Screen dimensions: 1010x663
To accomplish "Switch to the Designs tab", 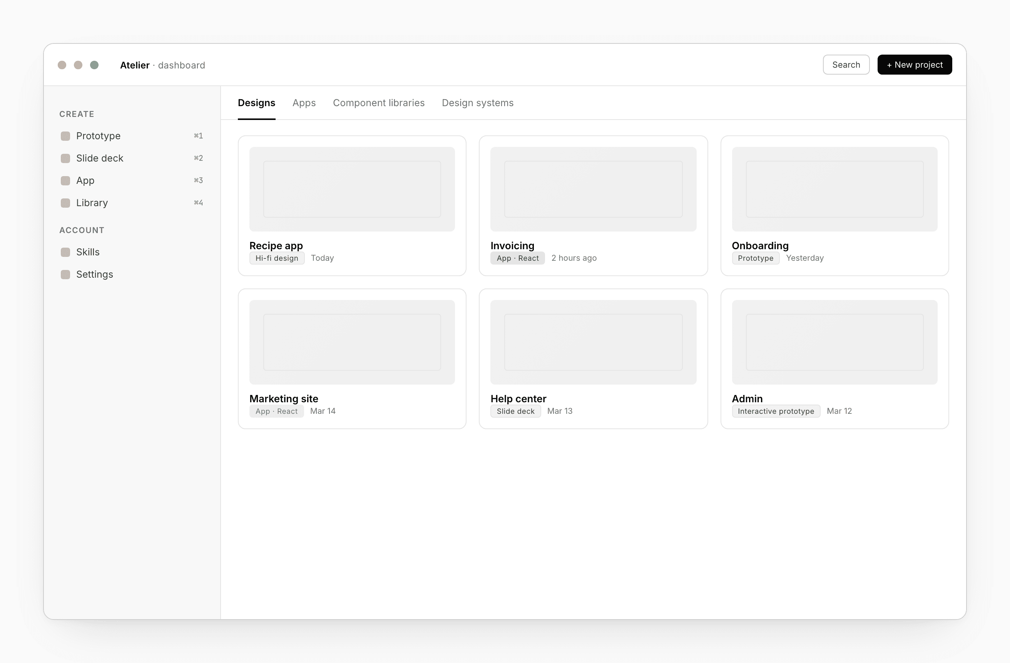I will pos(256,103).
